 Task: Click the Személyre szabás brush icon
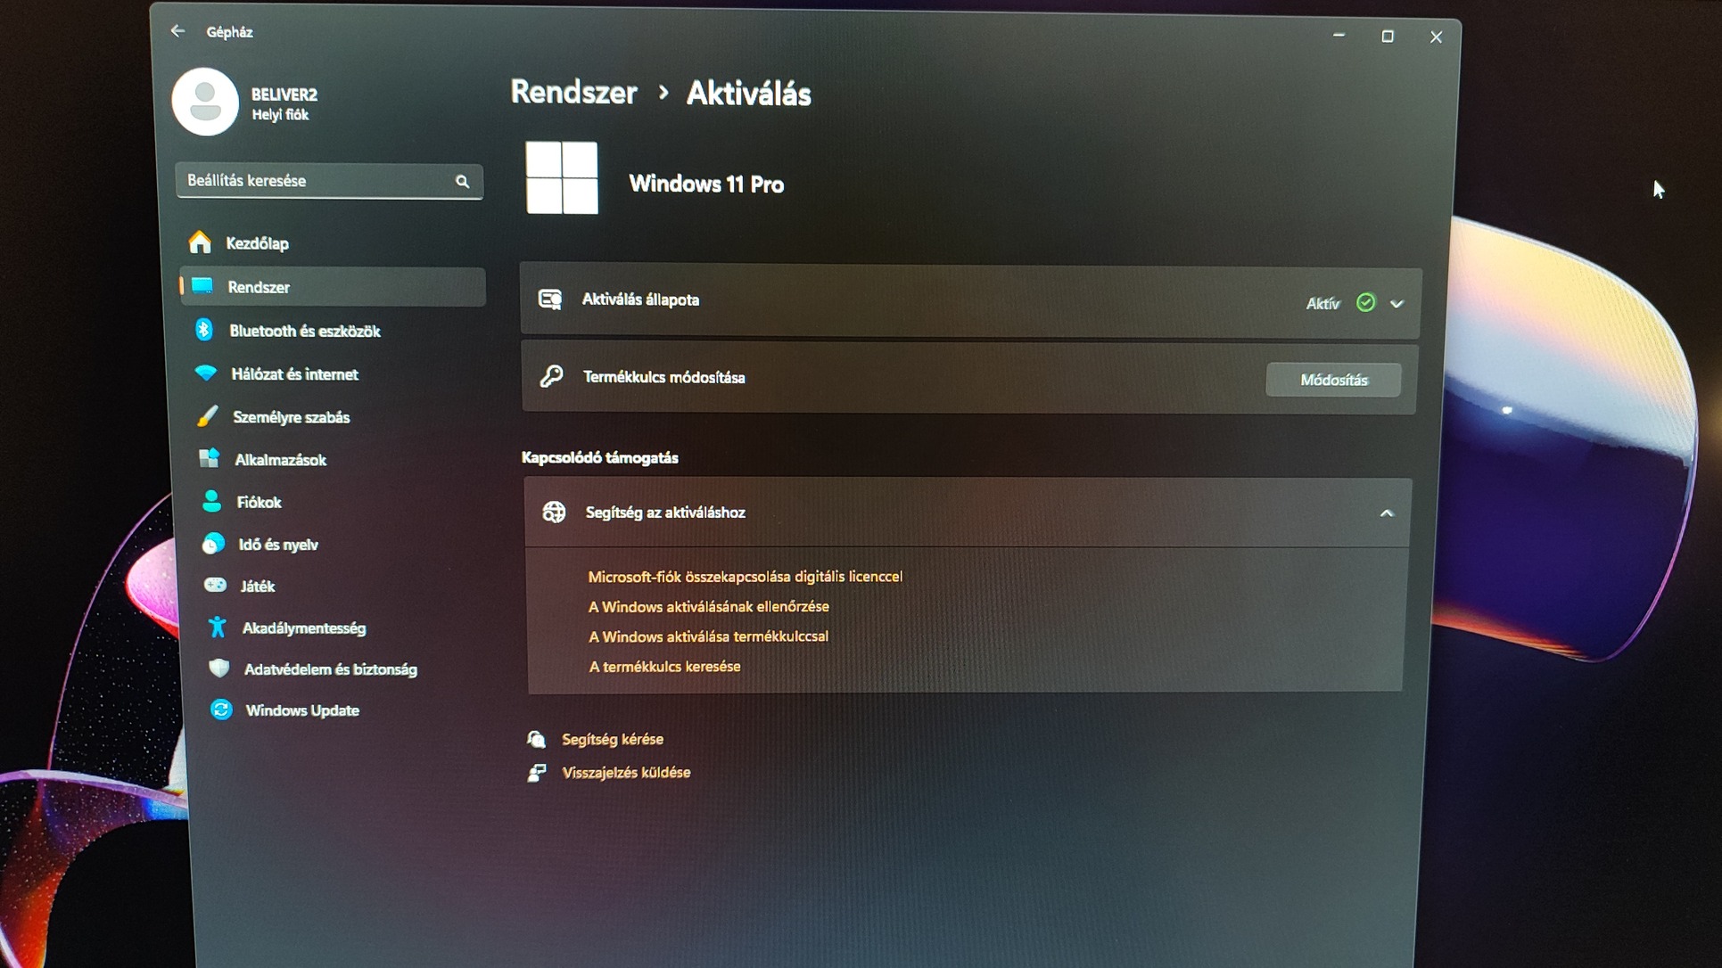(x=208, y=416)
